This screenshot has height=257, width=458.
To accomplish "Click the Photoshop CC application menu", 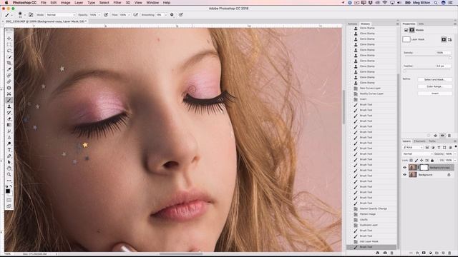I will (24, 3).
